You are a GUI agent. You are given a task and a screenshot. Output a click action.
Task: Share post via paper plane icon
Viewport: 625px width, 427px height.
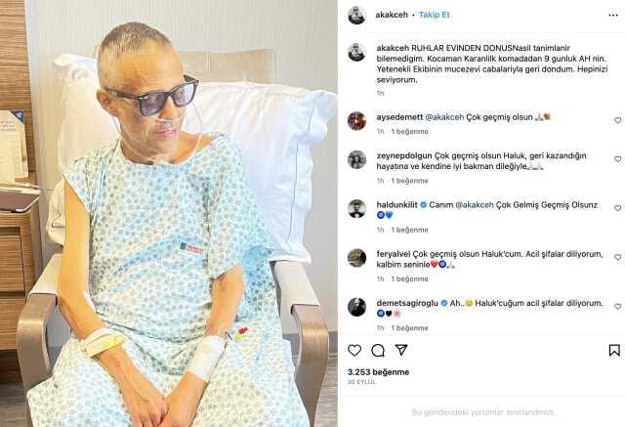(401, 350)
